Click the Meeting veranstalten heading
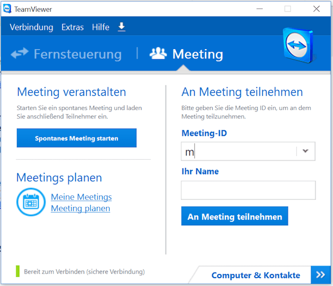The height and width of the screenshot is (286, 333). [71, 92]
